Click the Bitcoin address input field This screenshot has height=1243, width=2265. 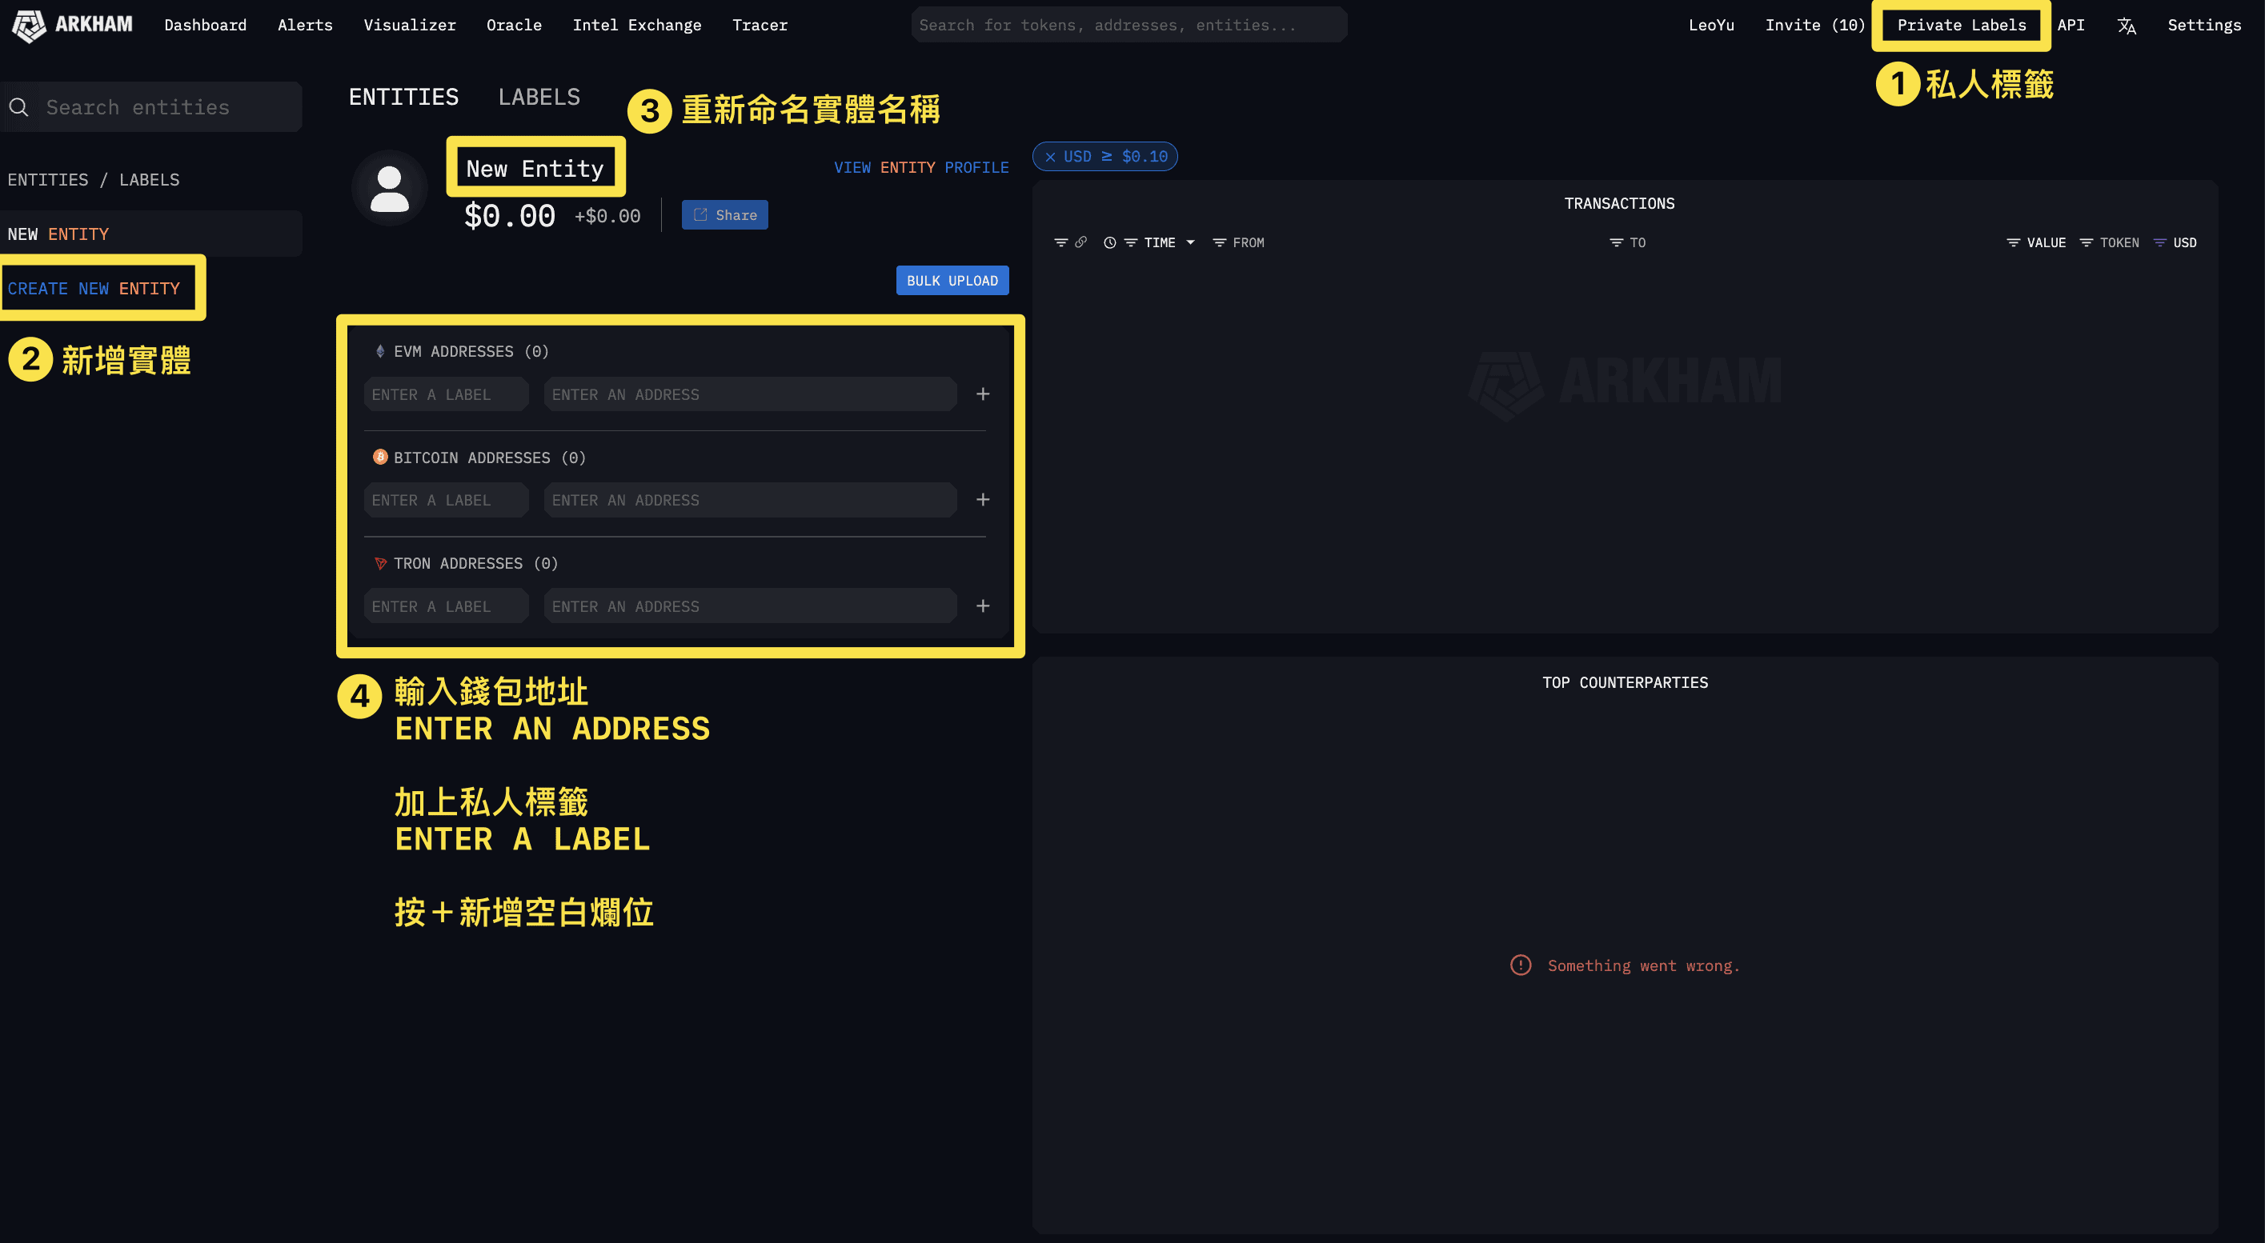coord(750,500)
